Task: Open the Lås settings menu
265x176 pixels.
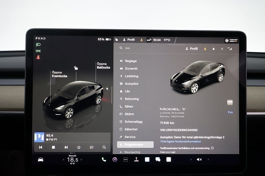Action: (x=125, y=91)
